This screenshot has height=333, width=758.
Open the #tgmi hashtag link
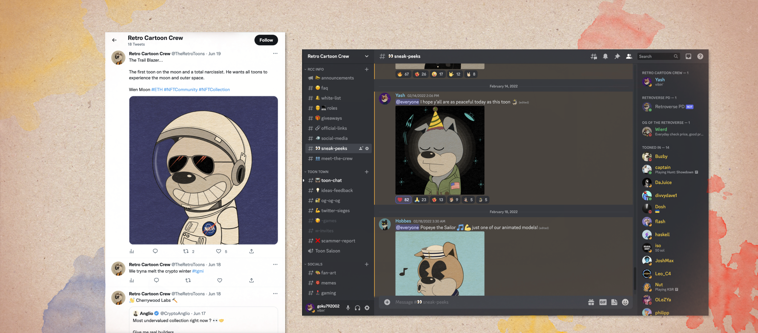coord(198,271)
